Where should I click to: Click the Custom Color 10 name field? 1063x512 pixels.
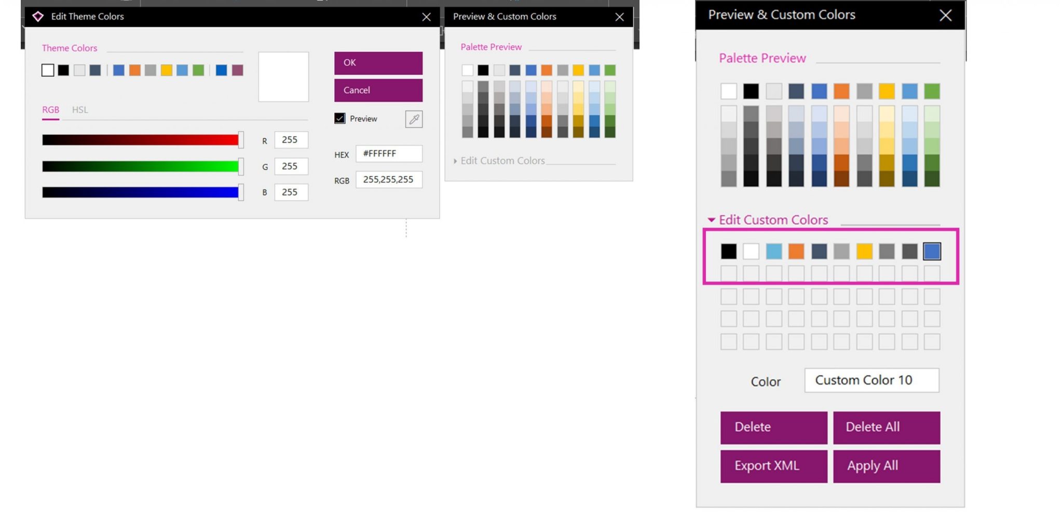[871, 380]
